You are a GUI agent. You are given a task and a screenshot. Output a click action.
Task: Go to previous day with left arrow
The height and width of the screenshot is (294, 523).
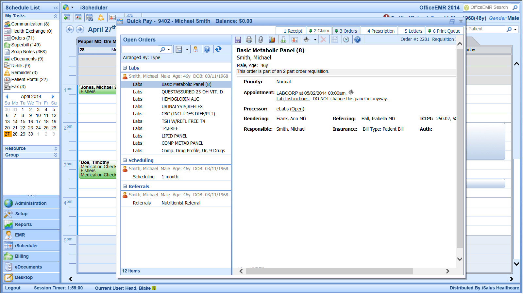click(x=70, y=29)
